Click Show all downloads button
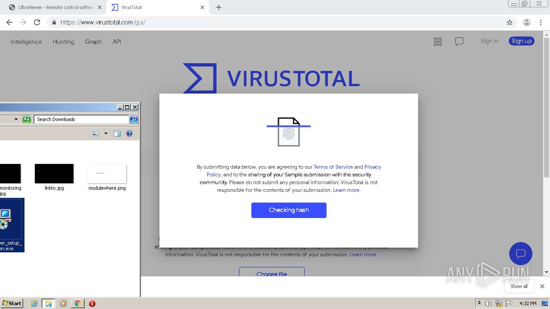The image size is (550, 309). 519,286
